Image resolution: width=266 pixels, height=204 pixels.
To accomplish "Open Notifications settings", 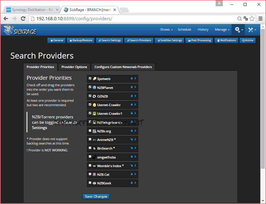I will [x=226, y=40].
